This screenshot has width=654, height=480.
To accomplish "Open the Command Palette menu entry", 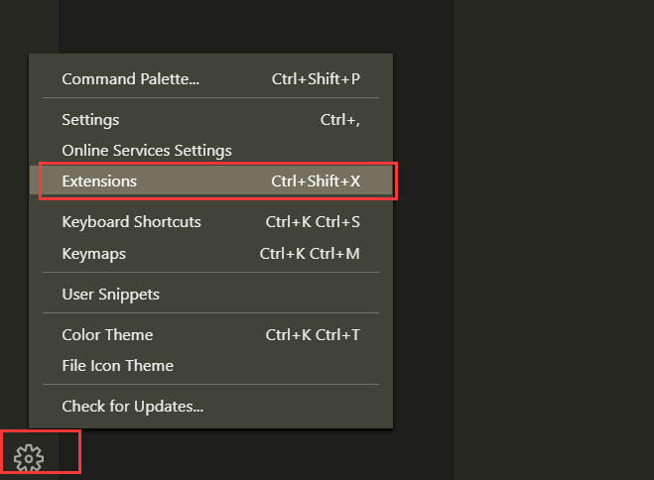I will click(130, 79).
